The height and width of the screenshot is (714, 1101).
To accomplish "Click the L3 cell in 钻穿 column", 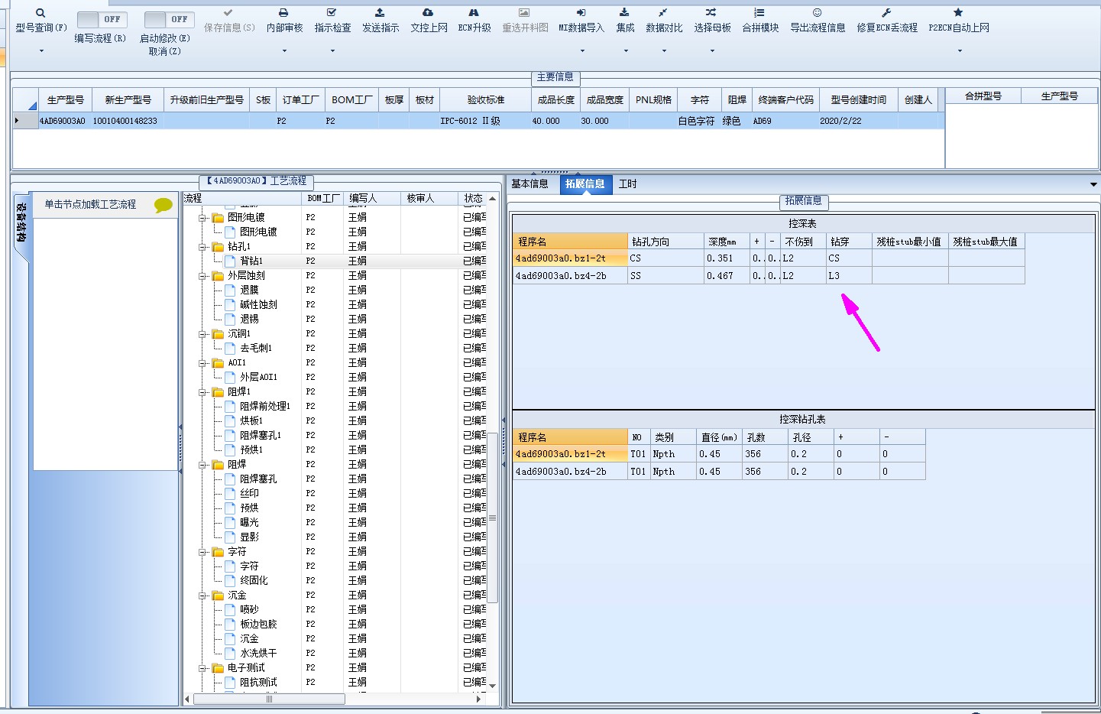I will pyautogui.click(x=849, y=275).
